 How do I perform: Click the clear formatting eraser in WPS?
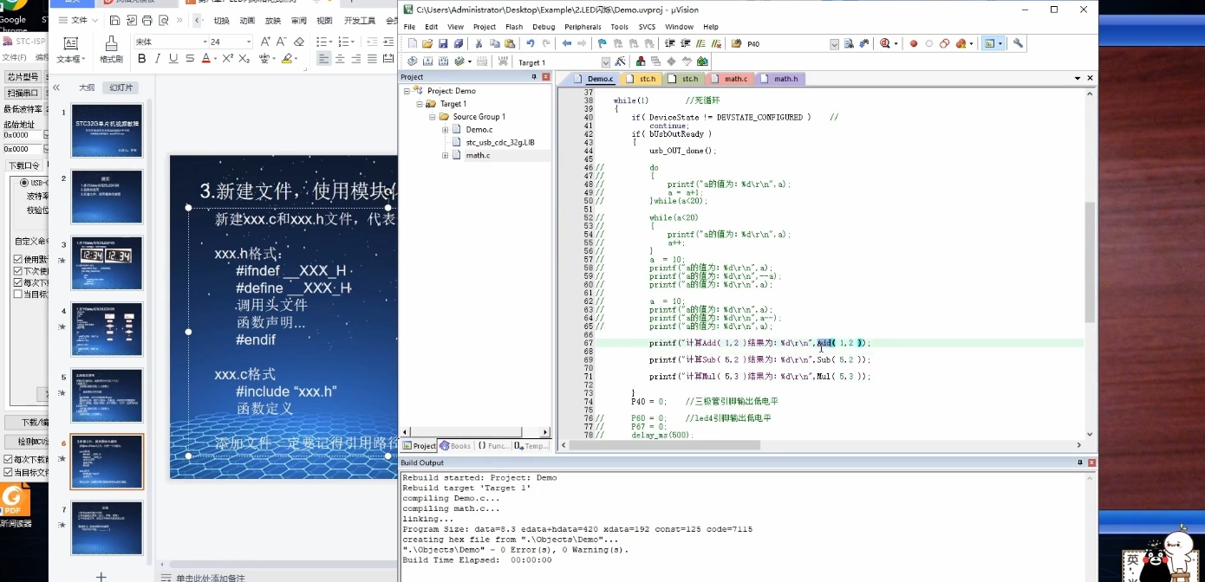[299, 42]
